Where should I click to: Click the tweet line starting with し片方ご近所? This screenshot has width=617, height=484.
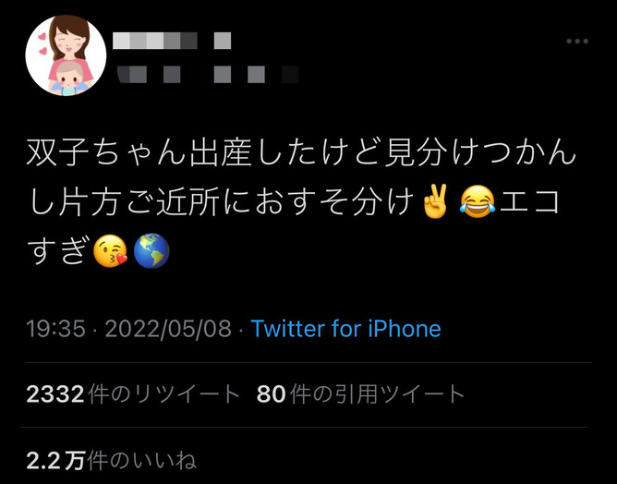click(294, 201)
